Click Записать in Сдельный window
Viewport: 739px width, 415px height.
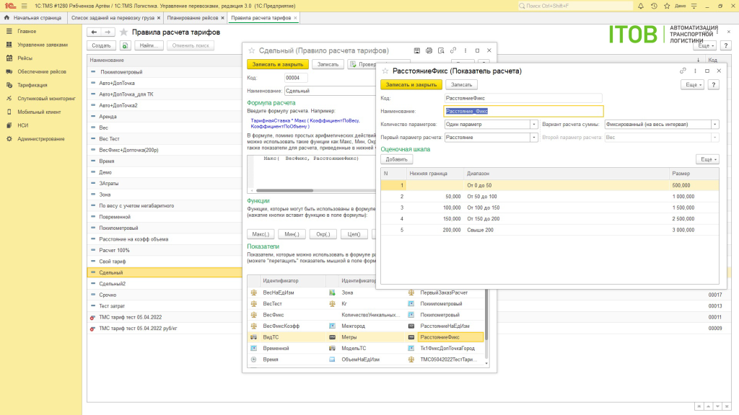(x=328, y=64)
